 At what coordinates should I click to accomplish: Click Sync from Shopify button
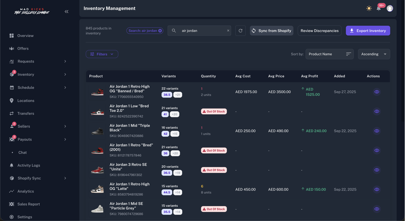[272, 31]
